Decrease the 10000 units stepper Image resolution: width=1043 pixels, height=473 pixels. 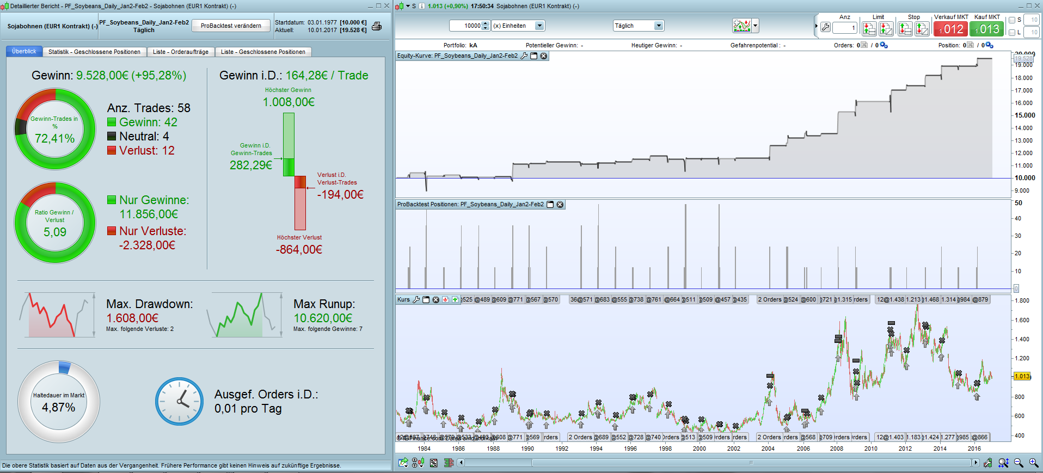click(x=486, y=28)
